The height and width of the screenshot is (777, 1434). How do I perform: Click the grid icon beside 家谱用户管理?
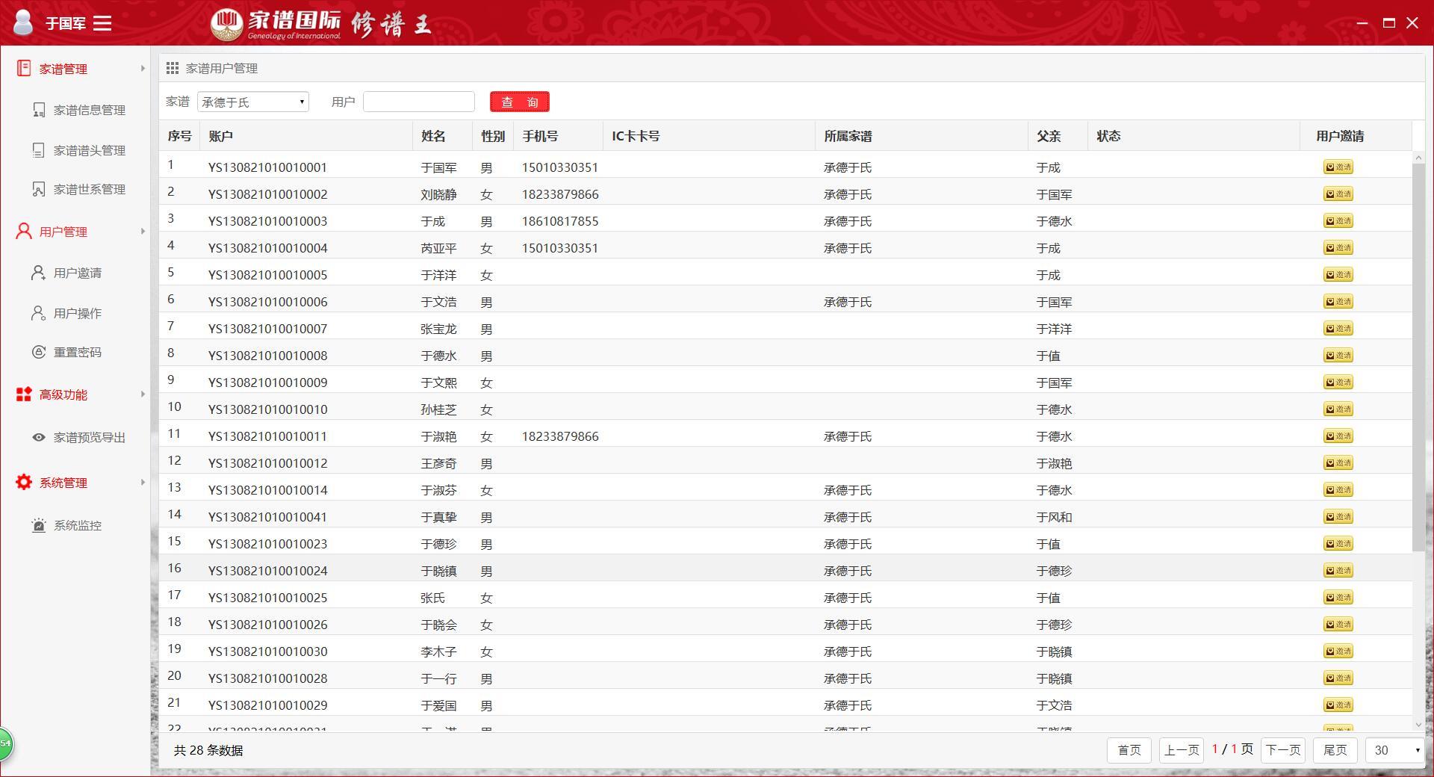[173, 68]
